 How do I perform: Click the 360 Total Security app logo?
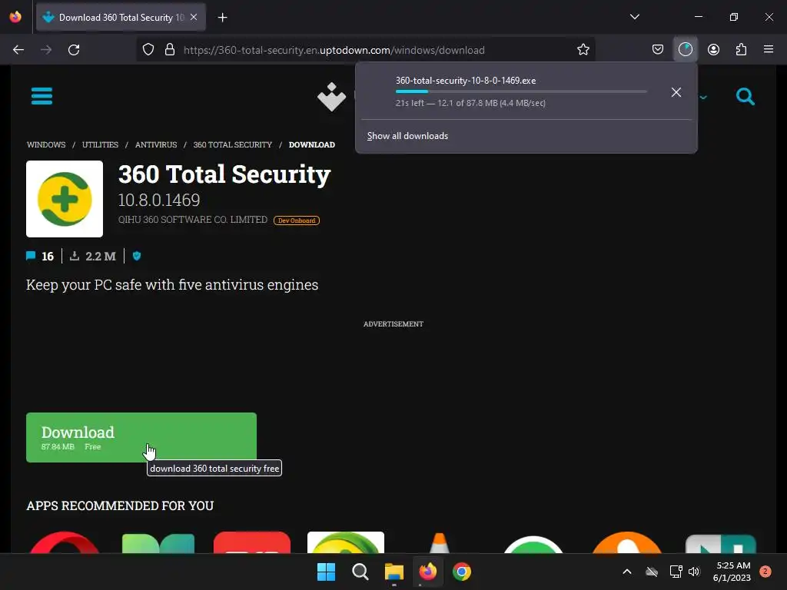click(x=65, y=199)
